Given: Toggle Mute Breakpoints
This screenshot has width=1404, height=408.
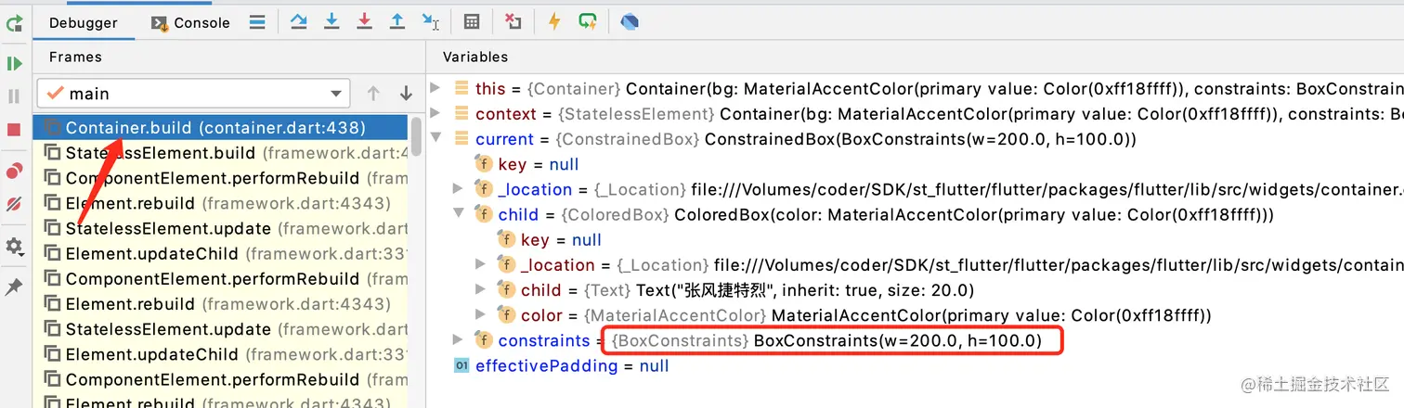Looking at the screenshot, I should 14,204.
